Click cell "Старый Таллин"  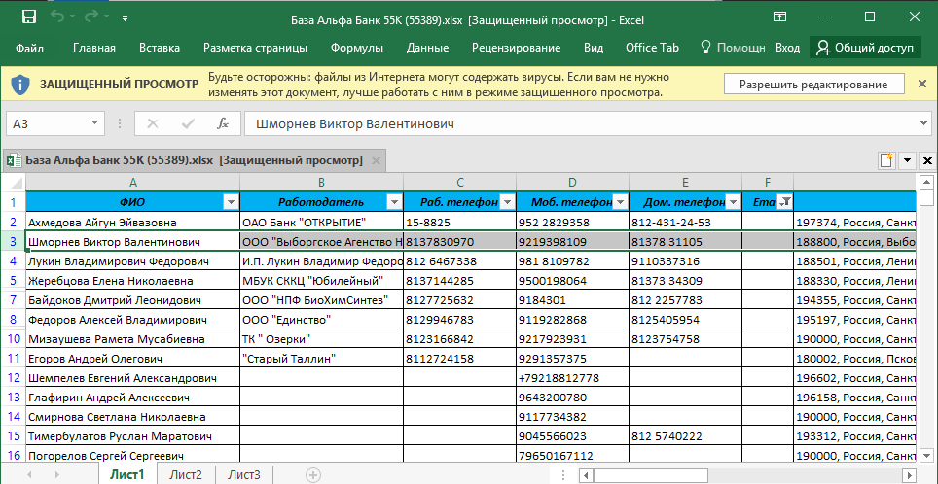coord(321,359)
